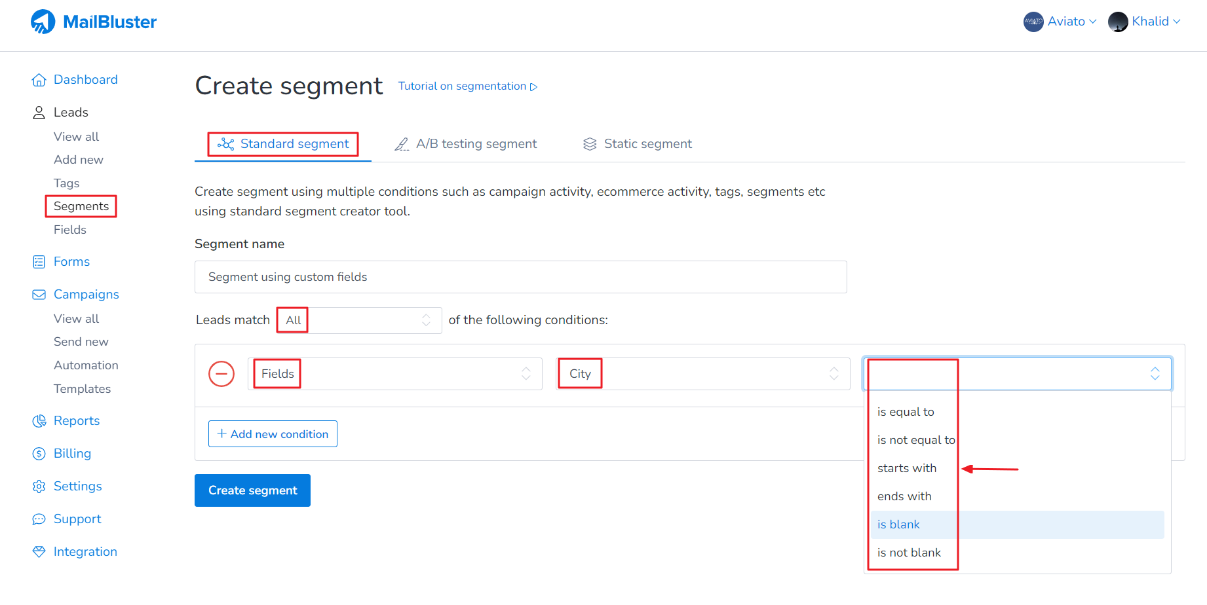The height and width of the screenshot is (605, 1207).
Task: Select 'starts with' from operator list
Action: 907,468
